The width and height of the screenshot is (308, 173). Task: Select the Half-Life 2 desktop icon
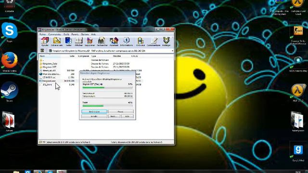pos(298,93)
